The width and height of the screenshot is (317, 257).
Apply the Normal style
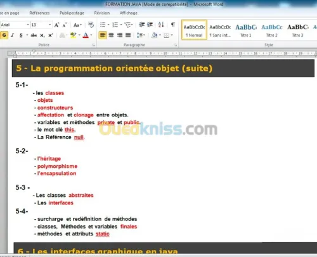[x=194, y=30]
